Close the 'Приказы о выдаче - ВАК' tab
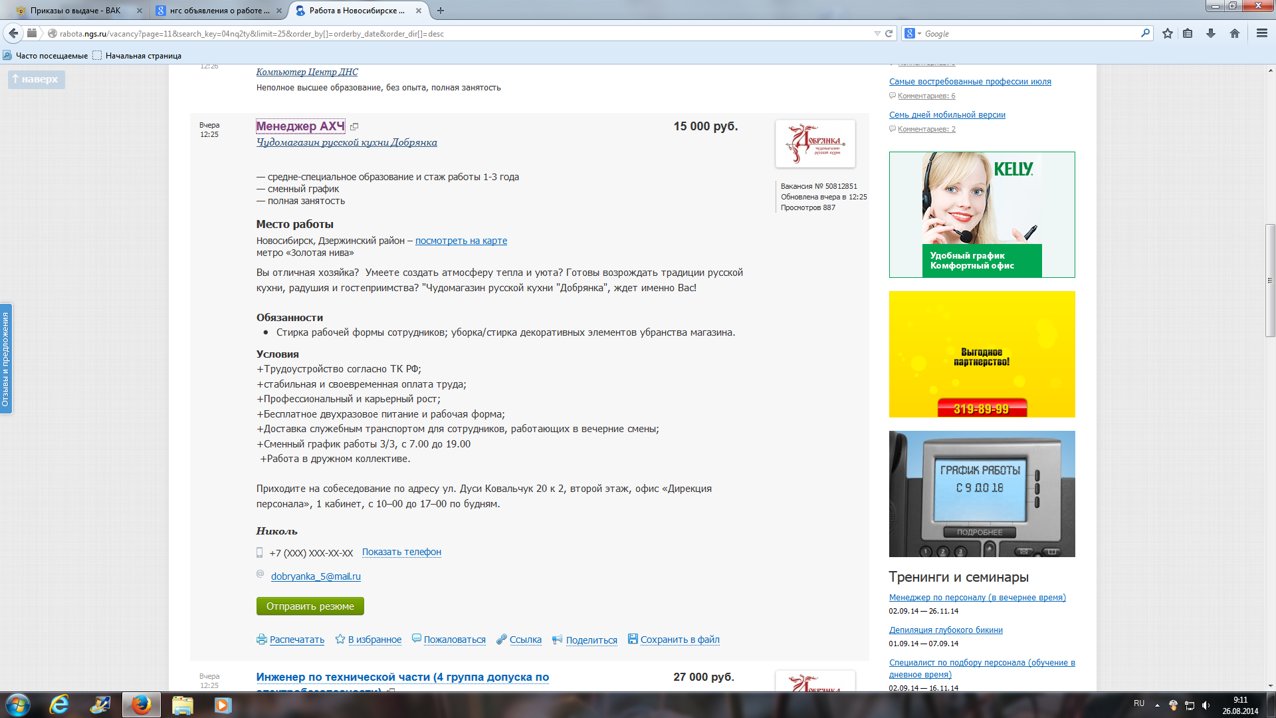Viewport: 1276px width, 718px height. coord(140,11)
